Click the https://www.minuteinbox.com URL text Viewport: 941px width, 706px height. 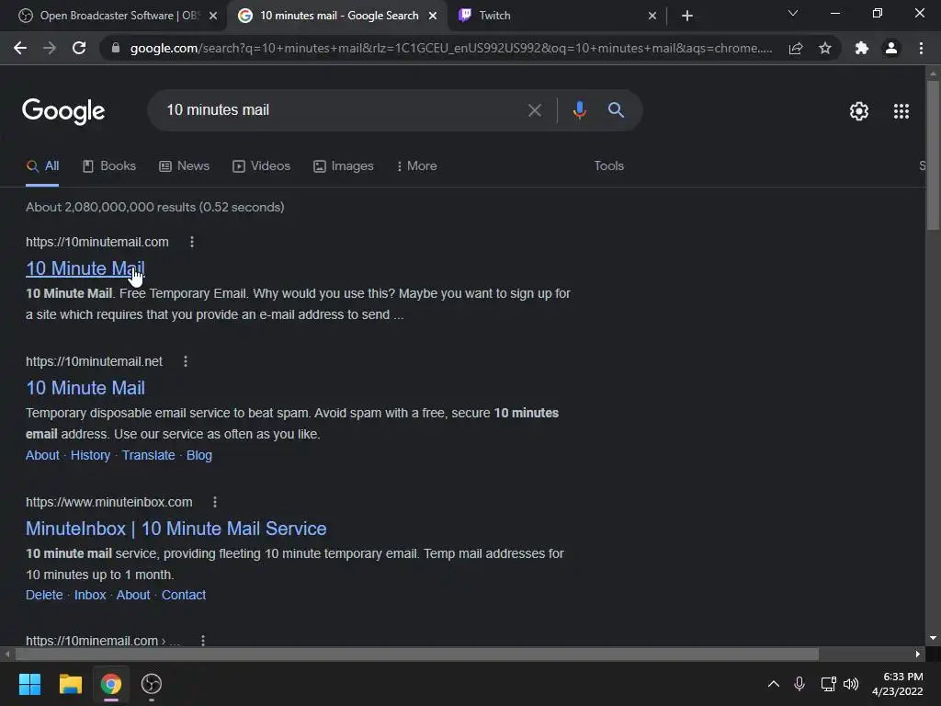tap(109, 502)
